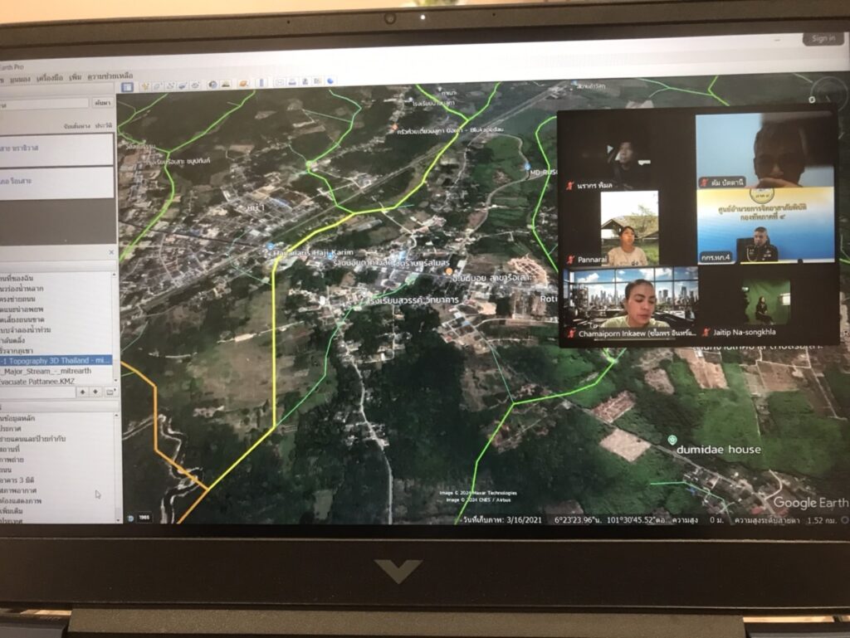
Task: Click imagery date '3/16/2021' in status bar
Action: tap(524, 520)
